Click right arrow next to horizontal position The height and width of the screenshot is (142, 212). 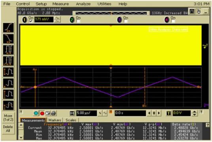159,113
